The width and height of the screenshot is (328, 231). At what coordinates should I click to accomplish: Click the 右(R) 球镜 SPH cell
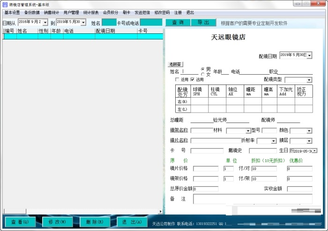tap(199, 101)
